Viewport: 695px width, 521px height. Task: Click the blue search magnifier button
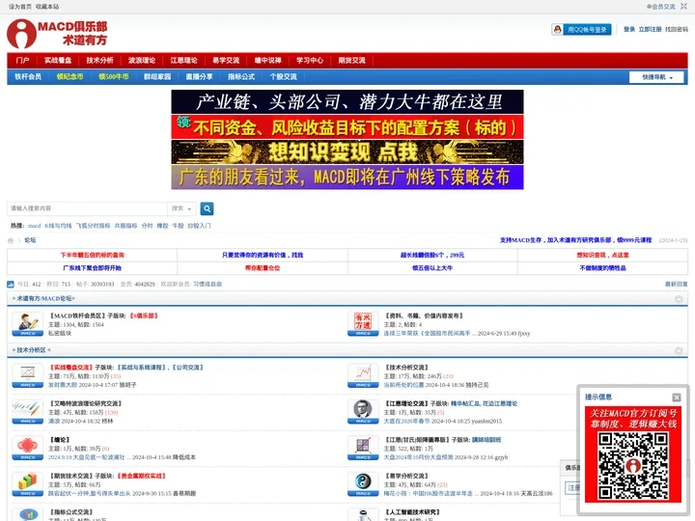pyautogui.click(x=207, y=208)
